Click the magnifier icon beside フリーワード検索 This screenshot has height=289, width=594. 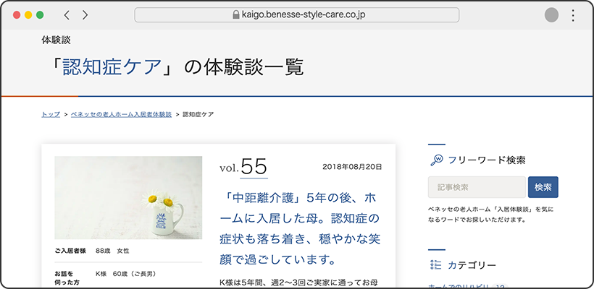436,160
